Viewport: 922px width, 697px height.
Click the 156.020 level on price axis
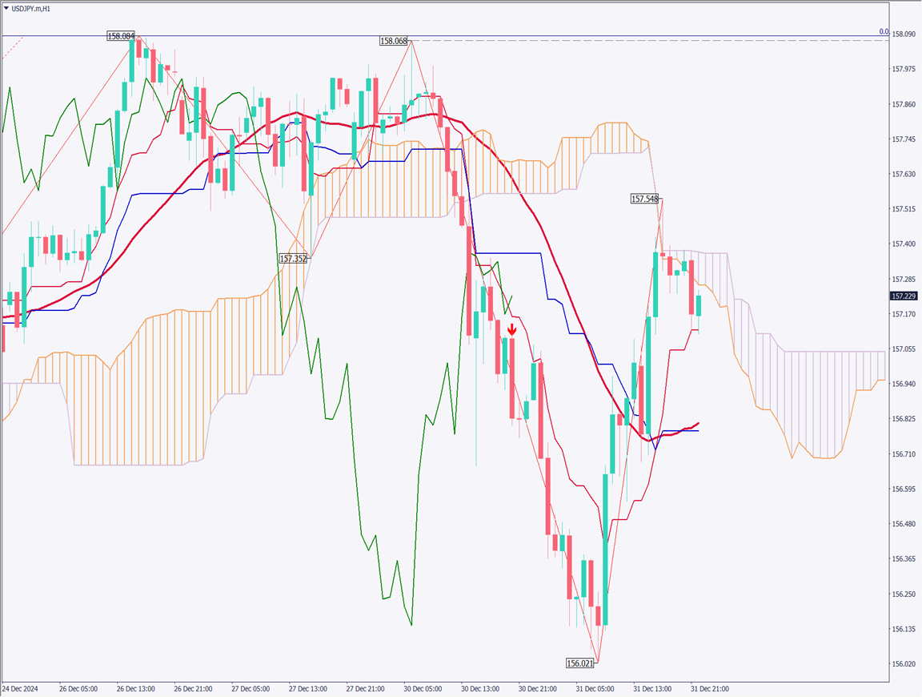[x=904, y=664]
